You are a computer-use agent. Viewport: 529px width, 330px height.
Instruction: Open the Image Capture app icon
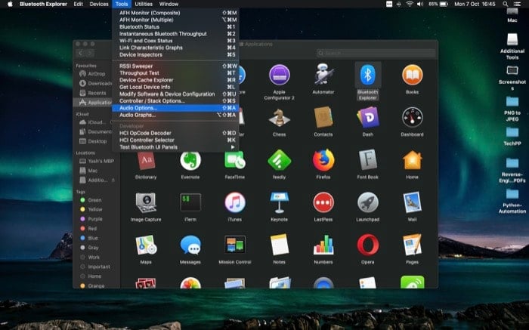point(146,202)
